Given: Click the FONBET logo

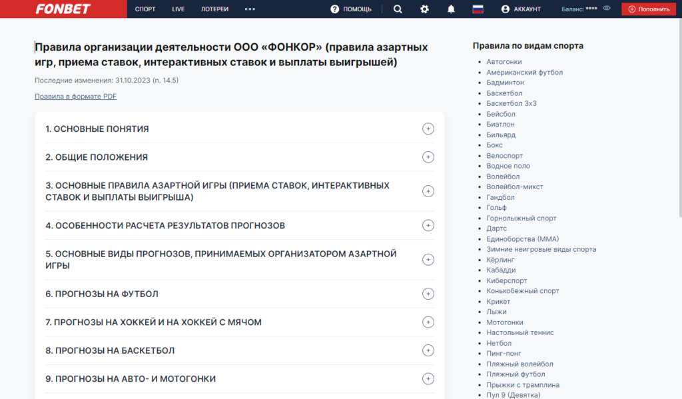Looking at the screenshot, I should point(63,9).
